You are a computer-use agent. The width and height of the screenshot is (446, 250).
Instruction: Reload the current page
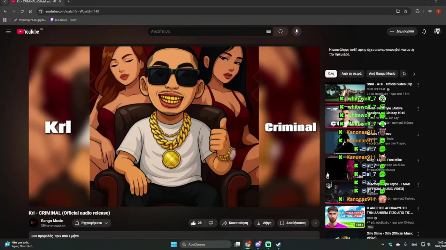22,11
